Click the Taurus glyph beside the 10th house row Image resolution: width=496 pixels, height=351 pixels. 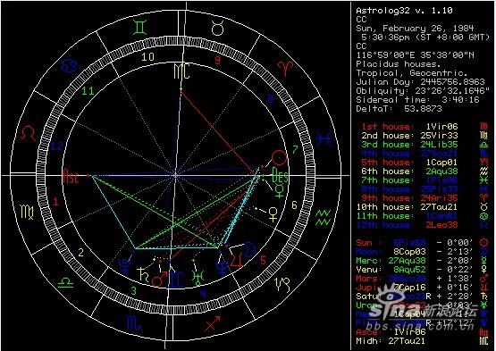coord(484,207)
